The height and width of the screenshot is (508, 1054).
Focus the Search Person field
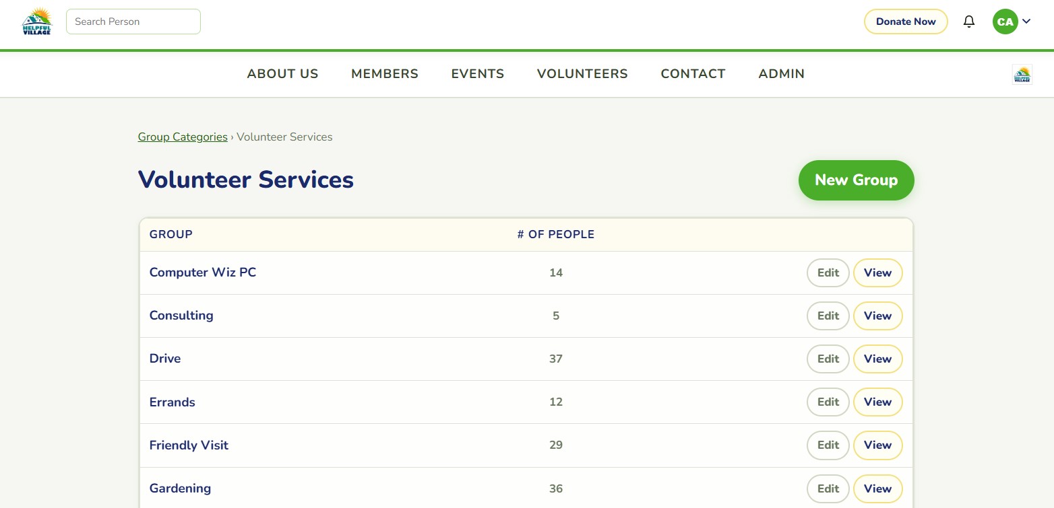[x=133, y=22]
